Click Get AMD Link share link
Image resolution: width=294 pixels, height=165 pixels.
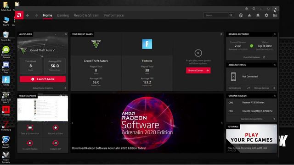tap(239, 88)
